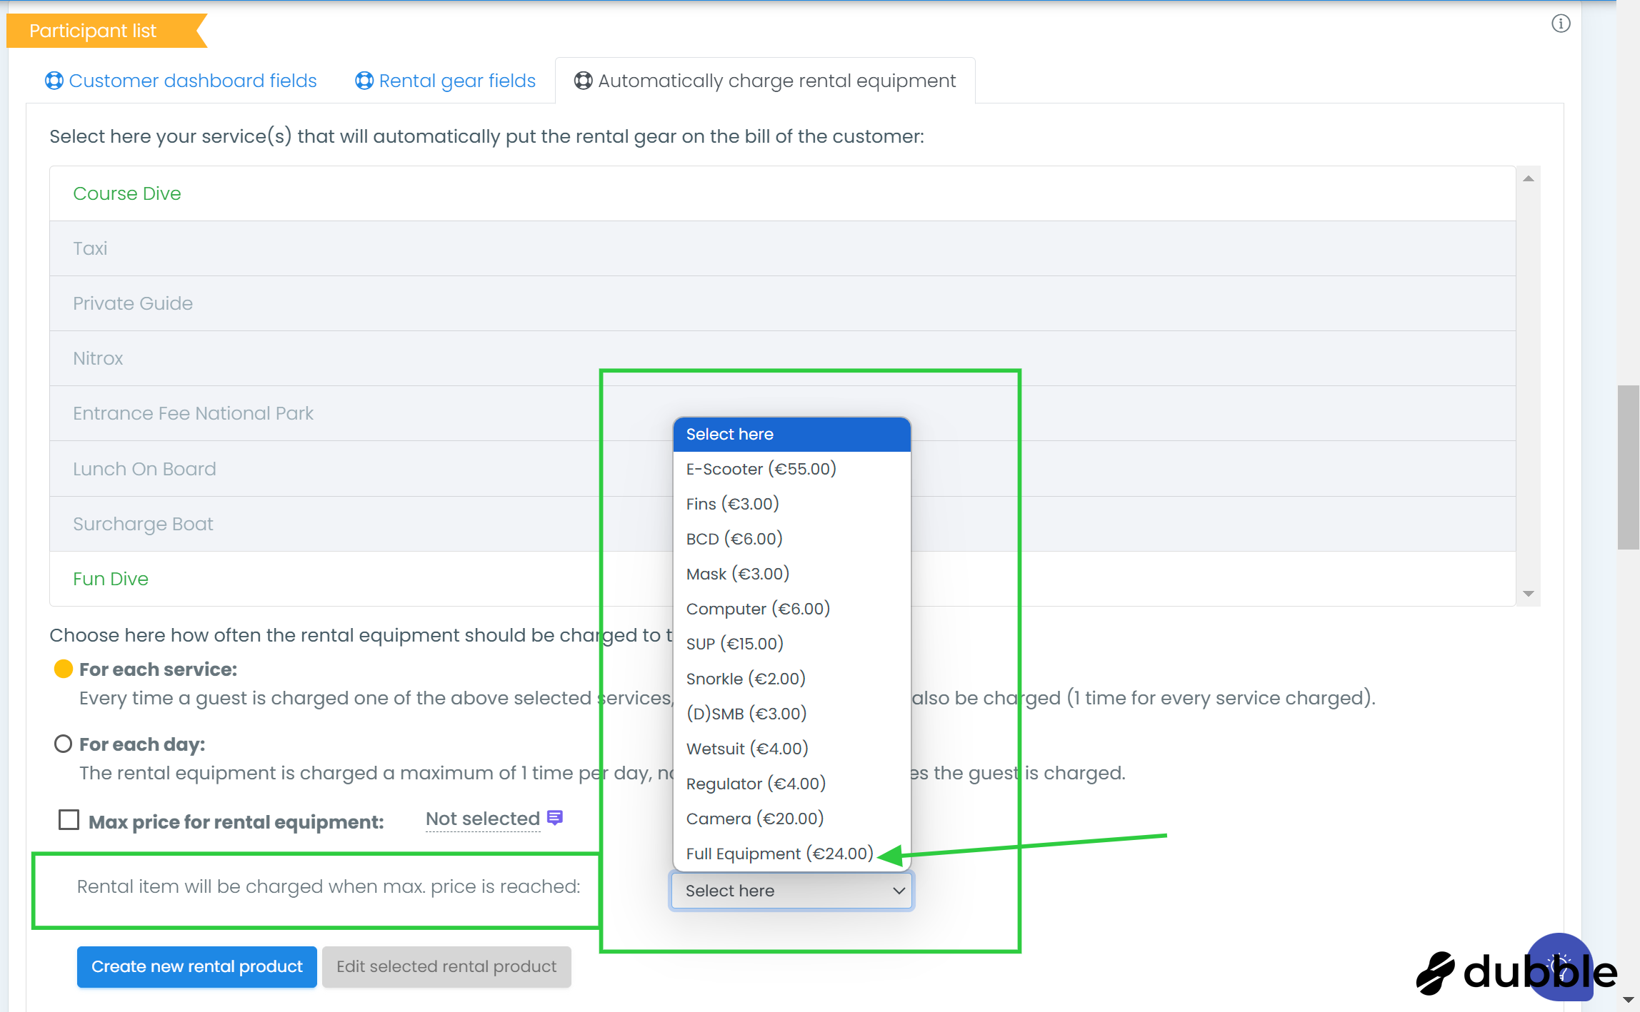Click the lifebuoy icon beside Customer dashboard fields
The image size is (1640, 1012).
coord(54,81)
